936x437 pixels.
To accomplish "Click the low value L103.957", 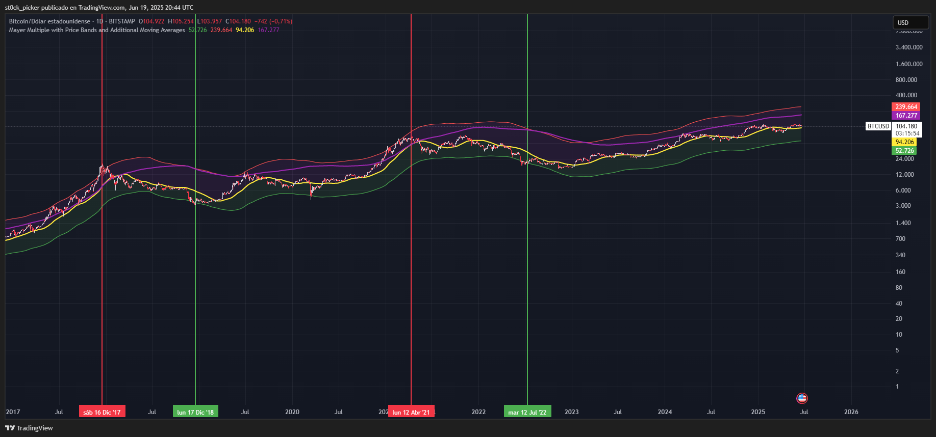I will tap(210, 21).
